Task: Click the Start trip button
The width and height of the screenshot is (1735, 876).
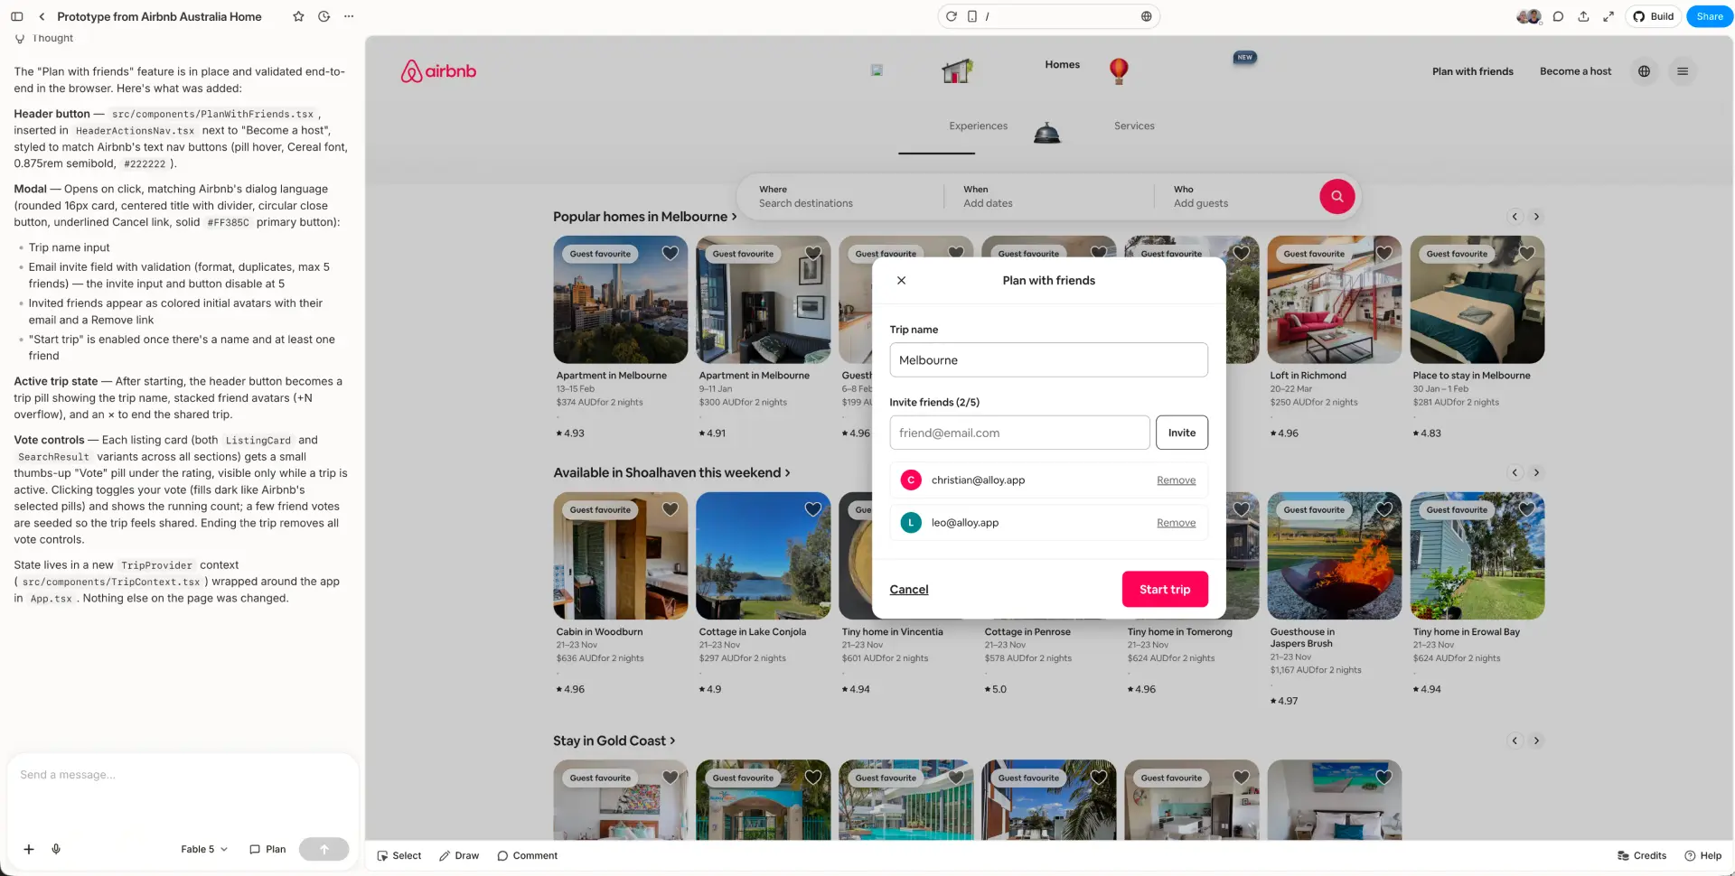Action: coord(1164,590)
